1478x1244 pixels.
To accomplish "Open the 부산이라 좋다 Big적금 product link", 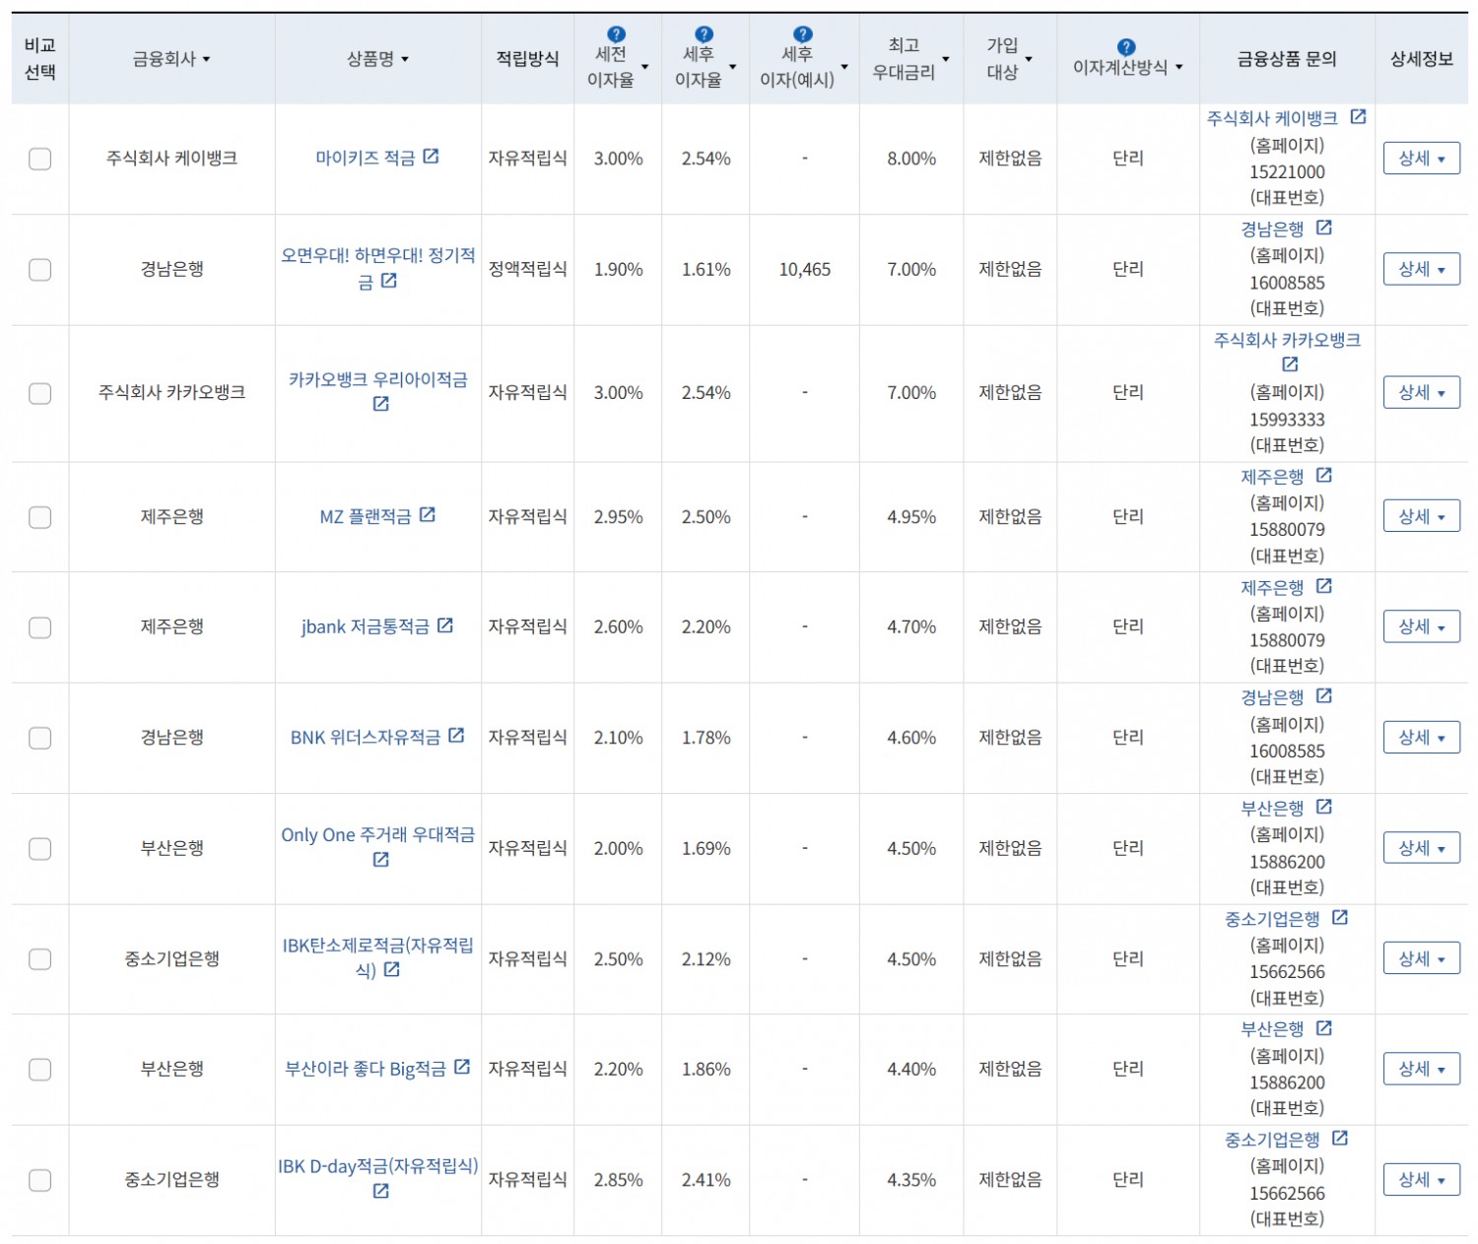I will (366, 1069).
